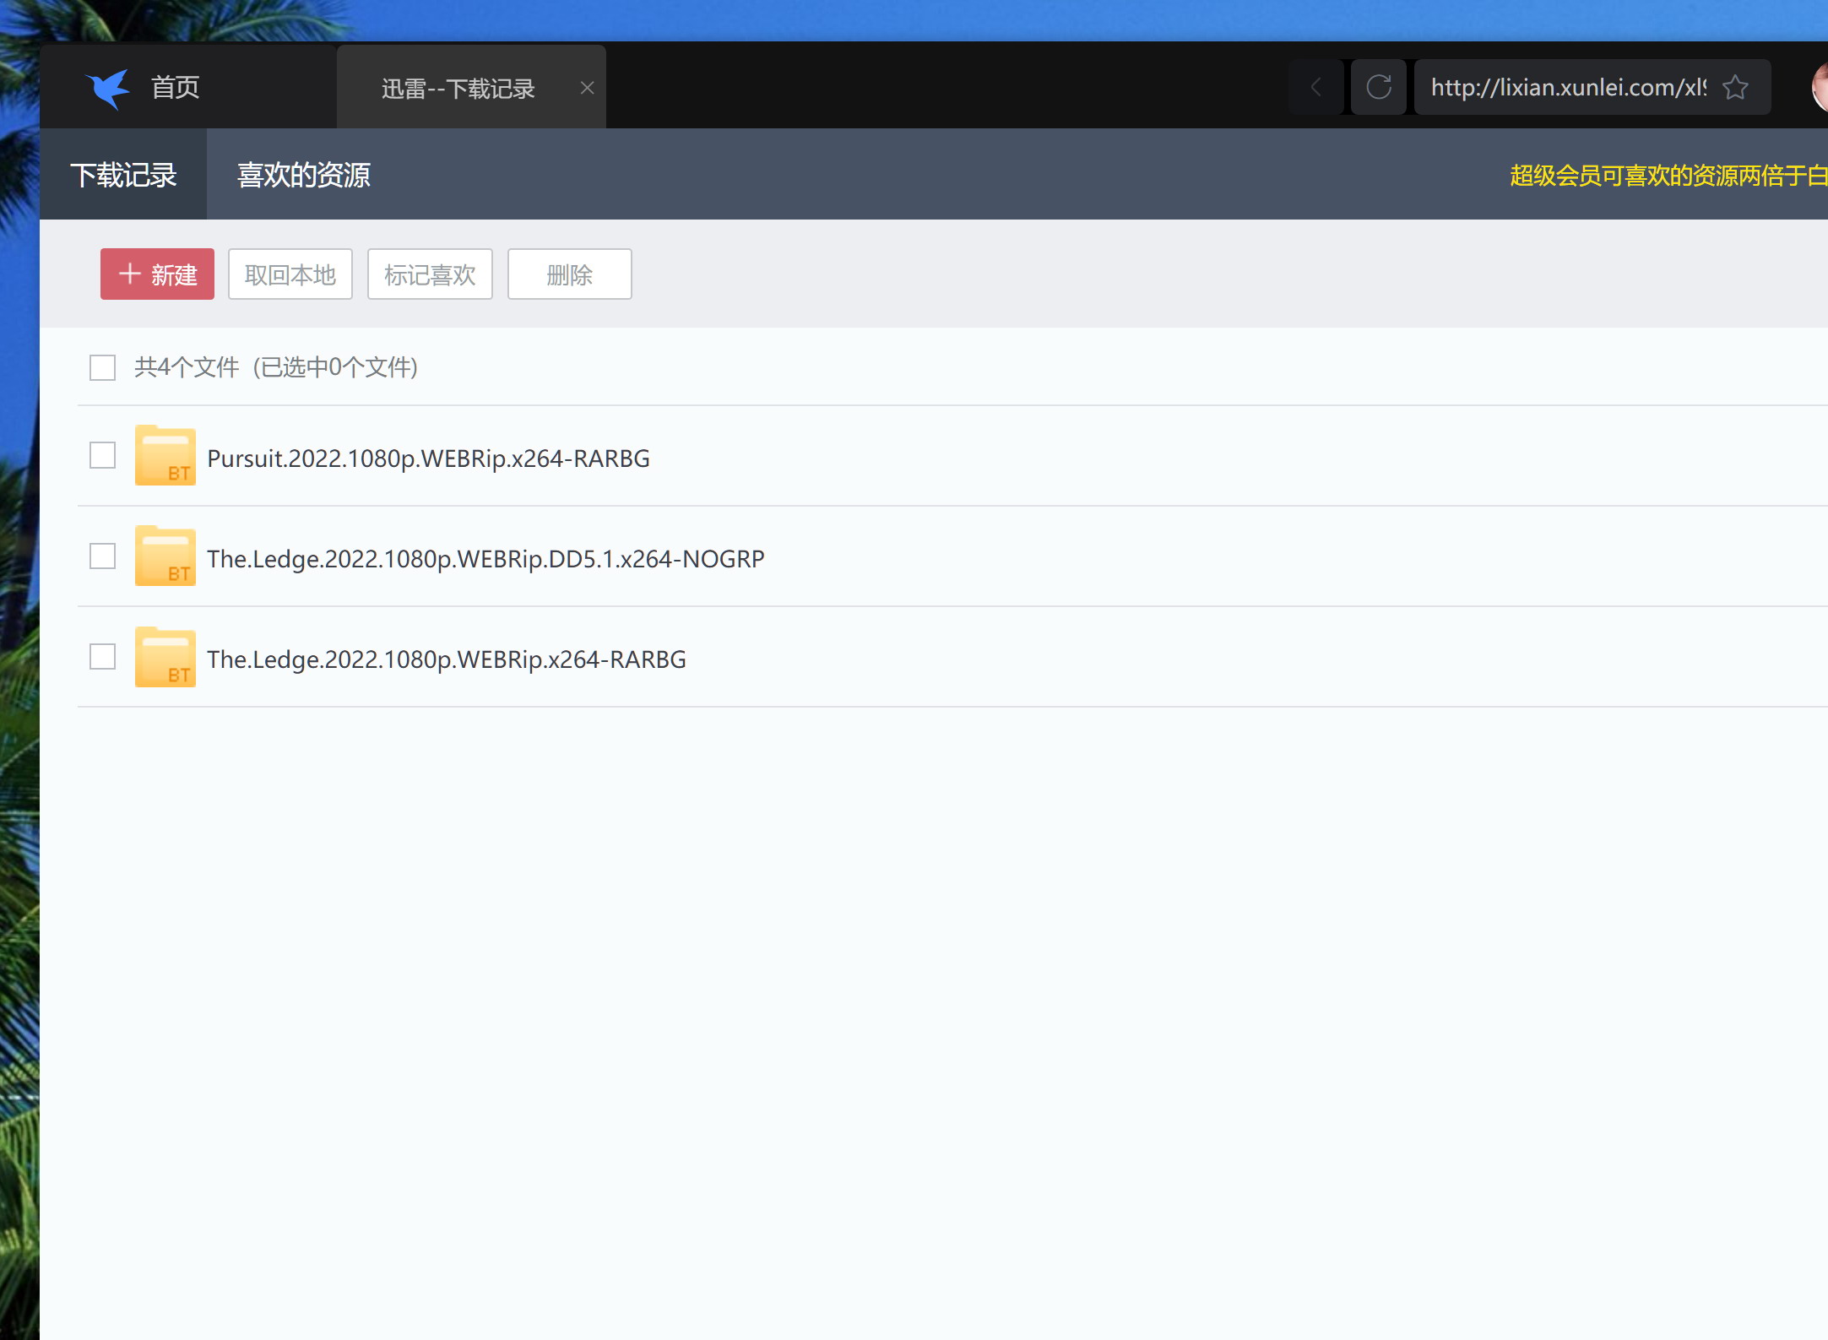Screen dimensions: 1828x1340
Task: Close the 迅雷--下载记录 tab
Action: (x=588, y=88)
